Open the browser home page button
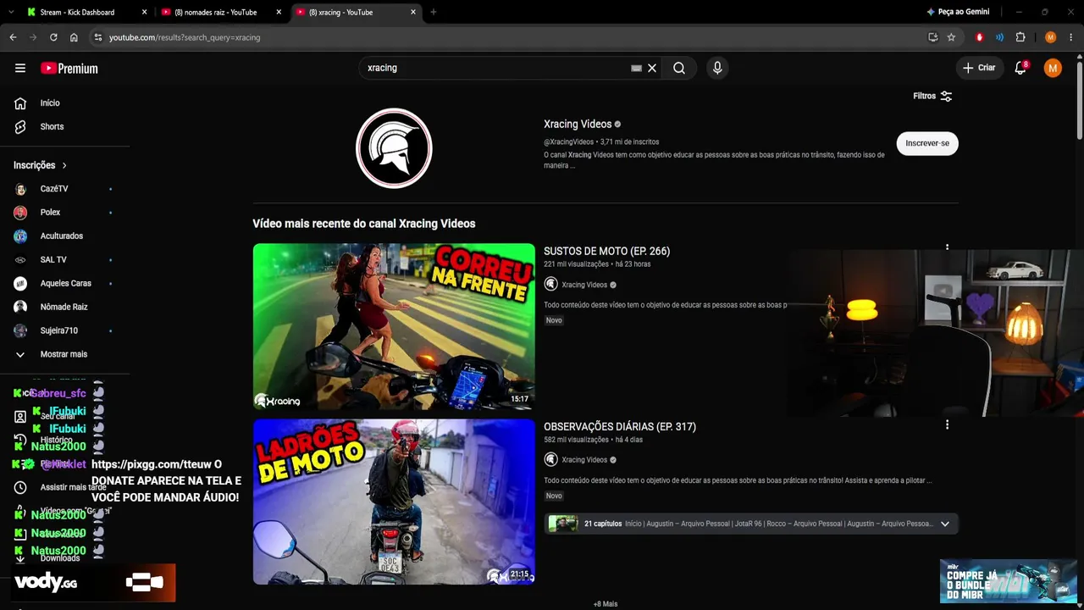Screen dimensions: 1084x610 coord(74,37)
